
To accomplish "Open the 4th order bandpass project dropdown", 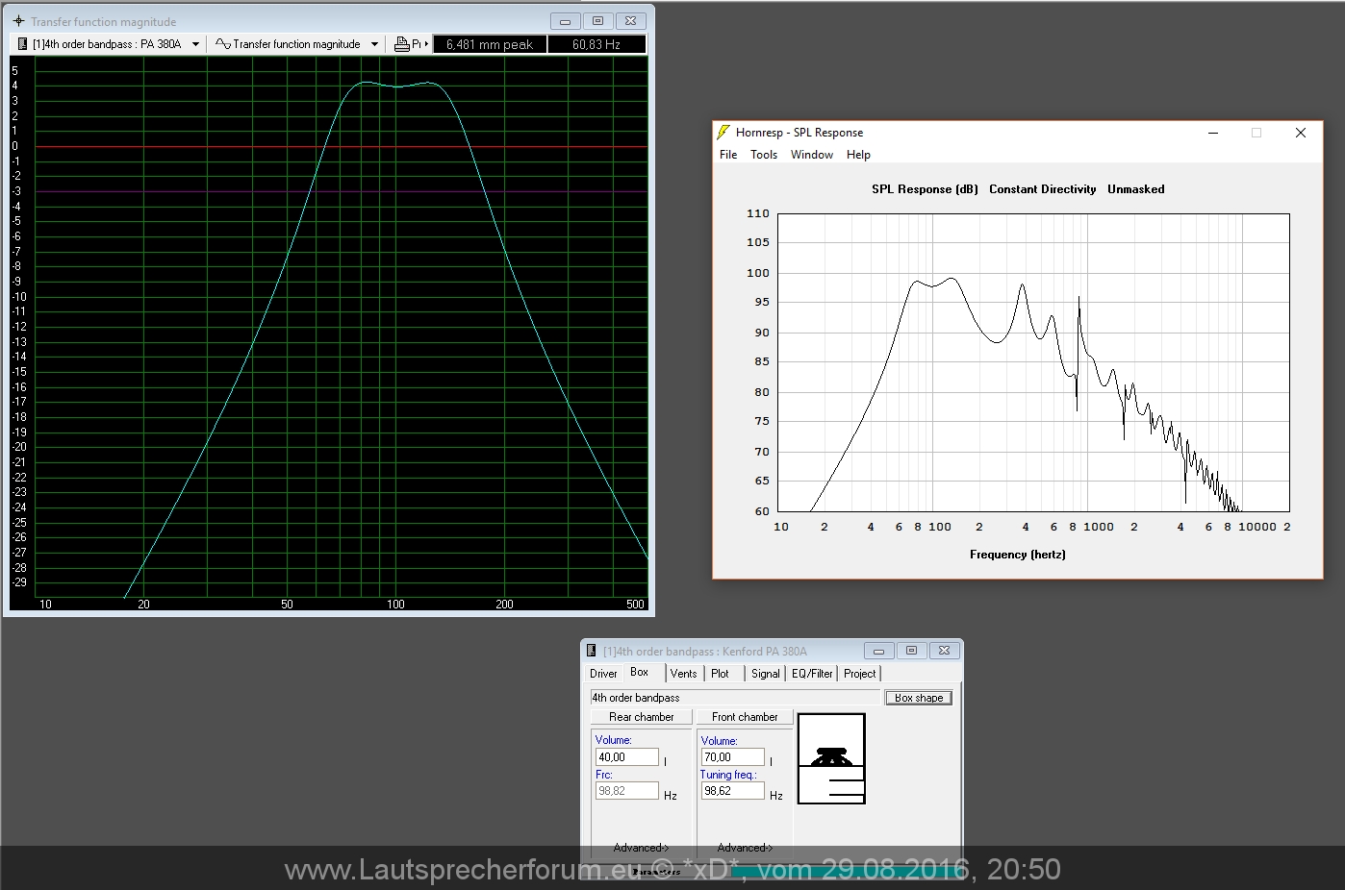I will coord(195,44).
